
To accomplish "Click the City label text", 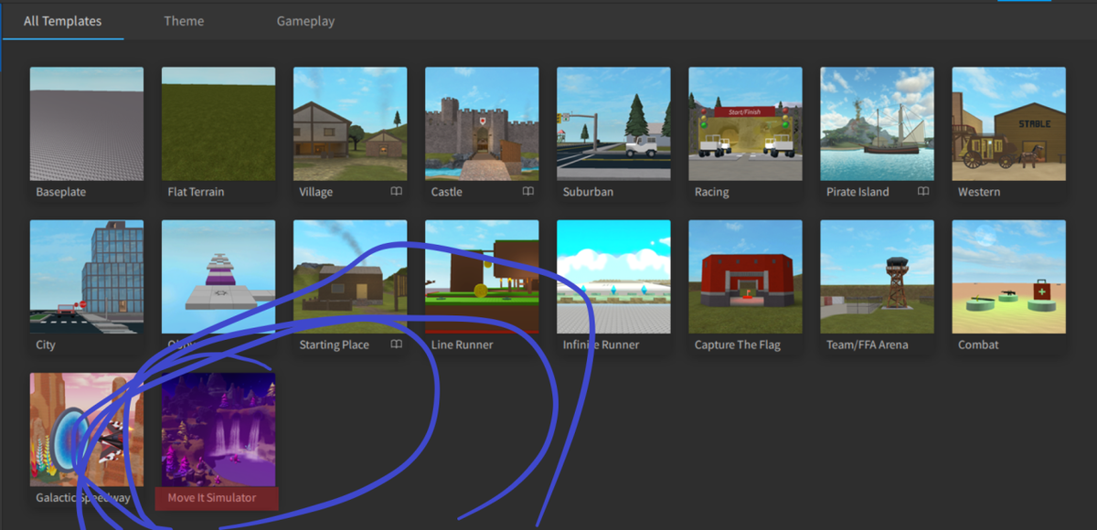I will tap(46, 345).
